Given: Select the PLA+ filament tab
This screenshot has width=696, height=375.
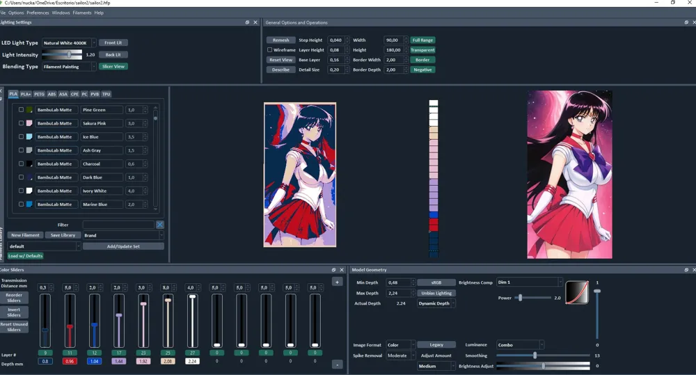Looking at the screenshot, I should (26, 94).
